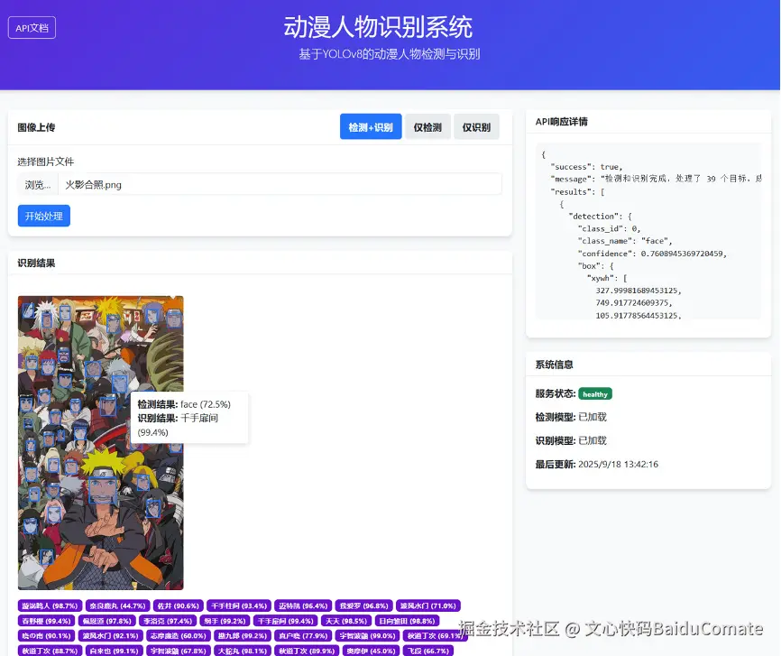Image resolution: width=781 pixels, height=656 pixels.
Task: Click the 浏览... file browse button
Action: coord(38,185)
